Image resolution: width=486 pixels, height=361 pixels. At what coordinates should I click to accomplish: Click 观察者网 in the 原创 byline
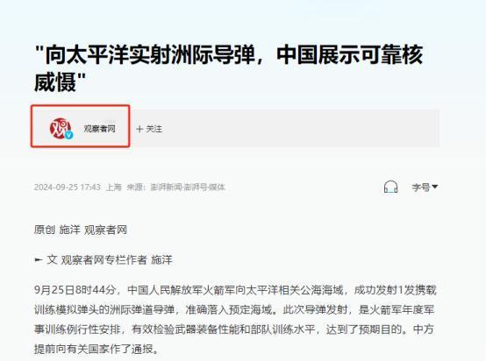pos(105,230)
